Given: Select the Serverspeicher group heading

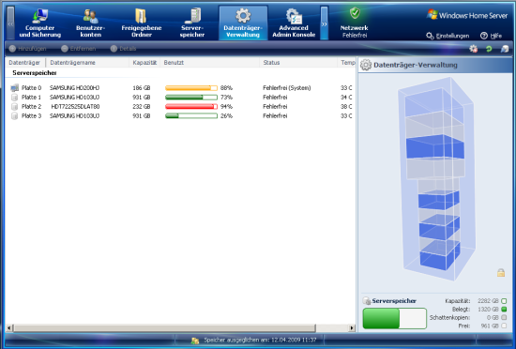Looking at the screenshot, I should (35, 73).
